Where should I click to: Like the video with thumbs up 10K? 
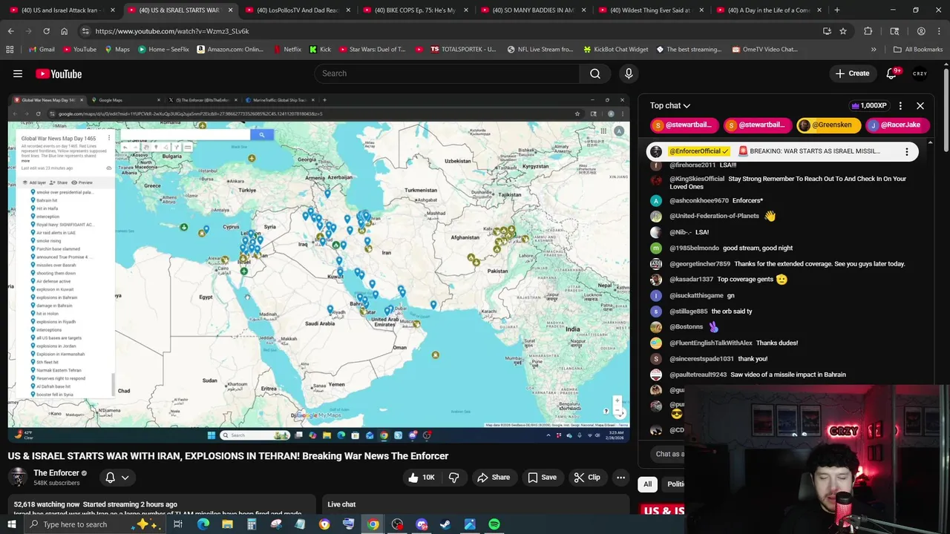click(x=422, y=478)
